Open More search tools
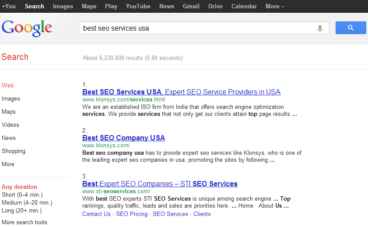 tap(25, 222)
